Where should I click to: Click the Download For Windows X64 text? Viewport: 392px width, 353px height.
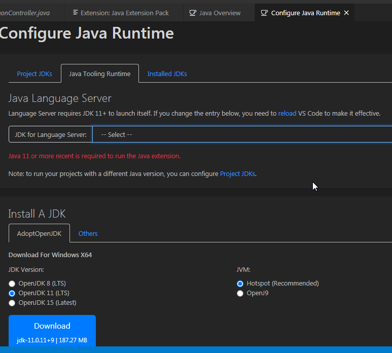(x=50, y=255)
